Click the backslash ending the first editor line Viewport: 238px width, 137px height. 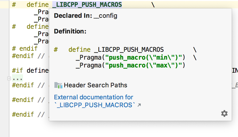click(x=153, y=5)
